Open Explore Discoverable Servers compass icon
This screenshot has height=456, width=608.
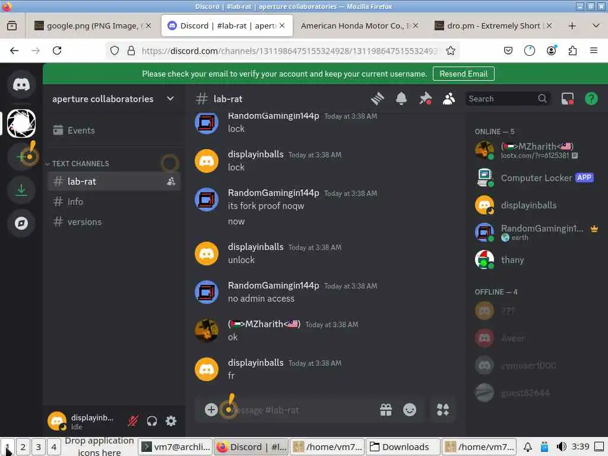21,223
